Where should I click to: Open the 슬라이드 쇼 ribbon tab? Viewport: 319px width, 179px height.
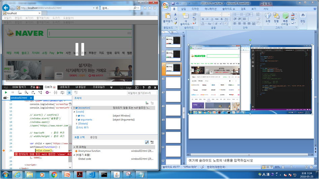(229, 9)
